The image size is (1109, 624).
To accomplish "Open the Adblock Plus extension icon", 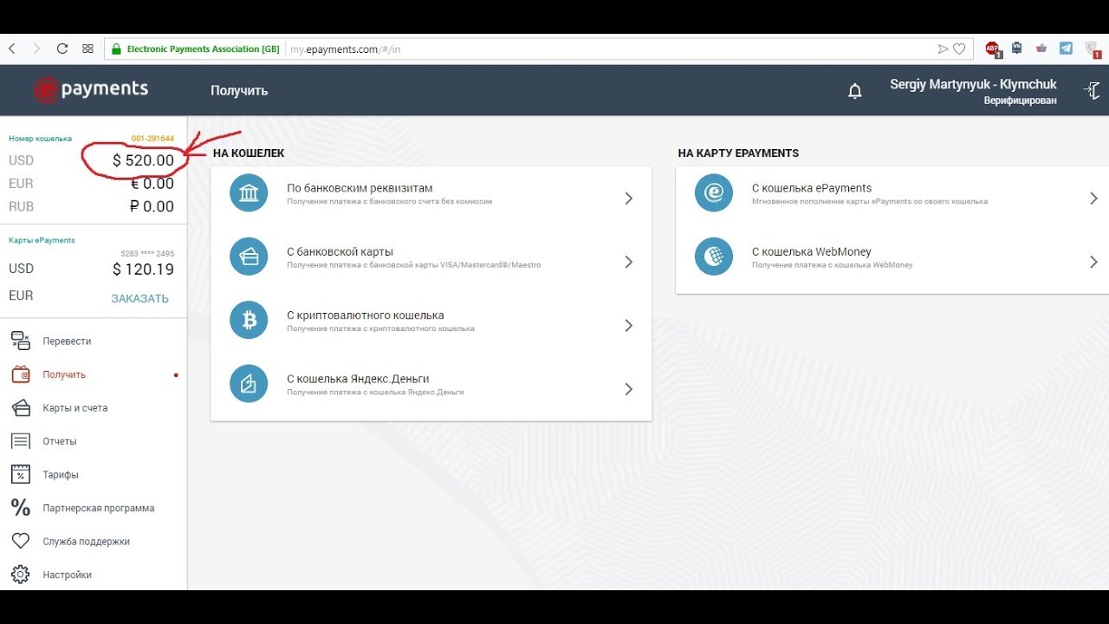I will 993,49.
